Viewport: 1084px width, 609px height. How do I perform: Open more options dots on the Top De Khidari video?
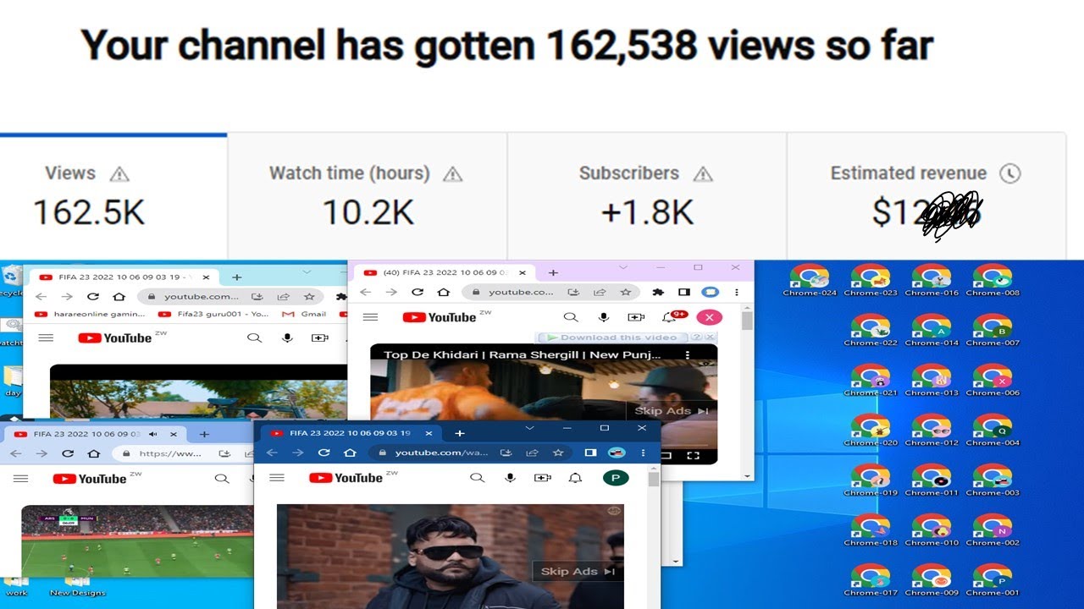pos(688,355)
